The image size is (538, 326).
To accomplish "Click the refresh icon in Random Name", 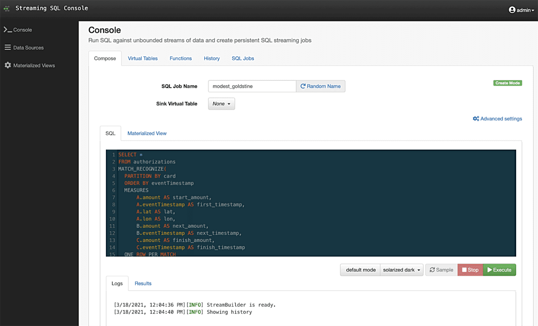I will point(303,86).
